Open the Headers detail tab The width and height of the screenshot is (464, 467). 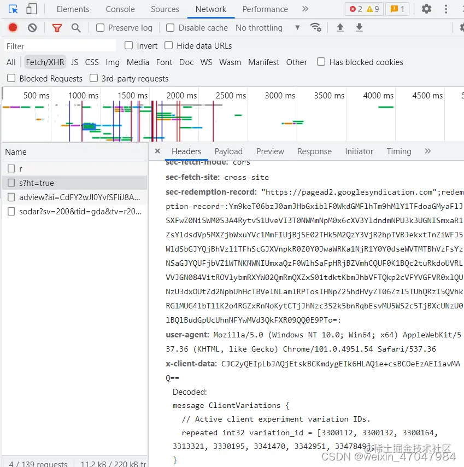pos(186,151)
